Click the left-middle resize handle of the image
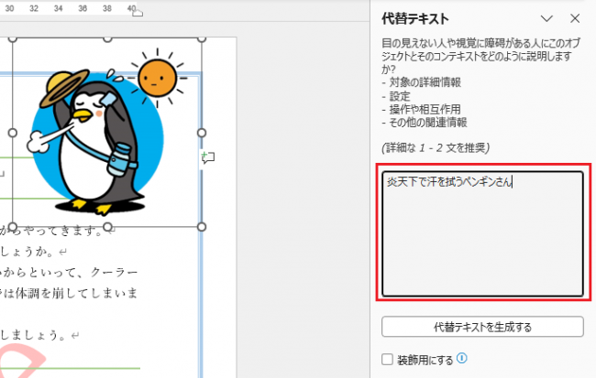596x378 pixels. (x=13, y=133)
